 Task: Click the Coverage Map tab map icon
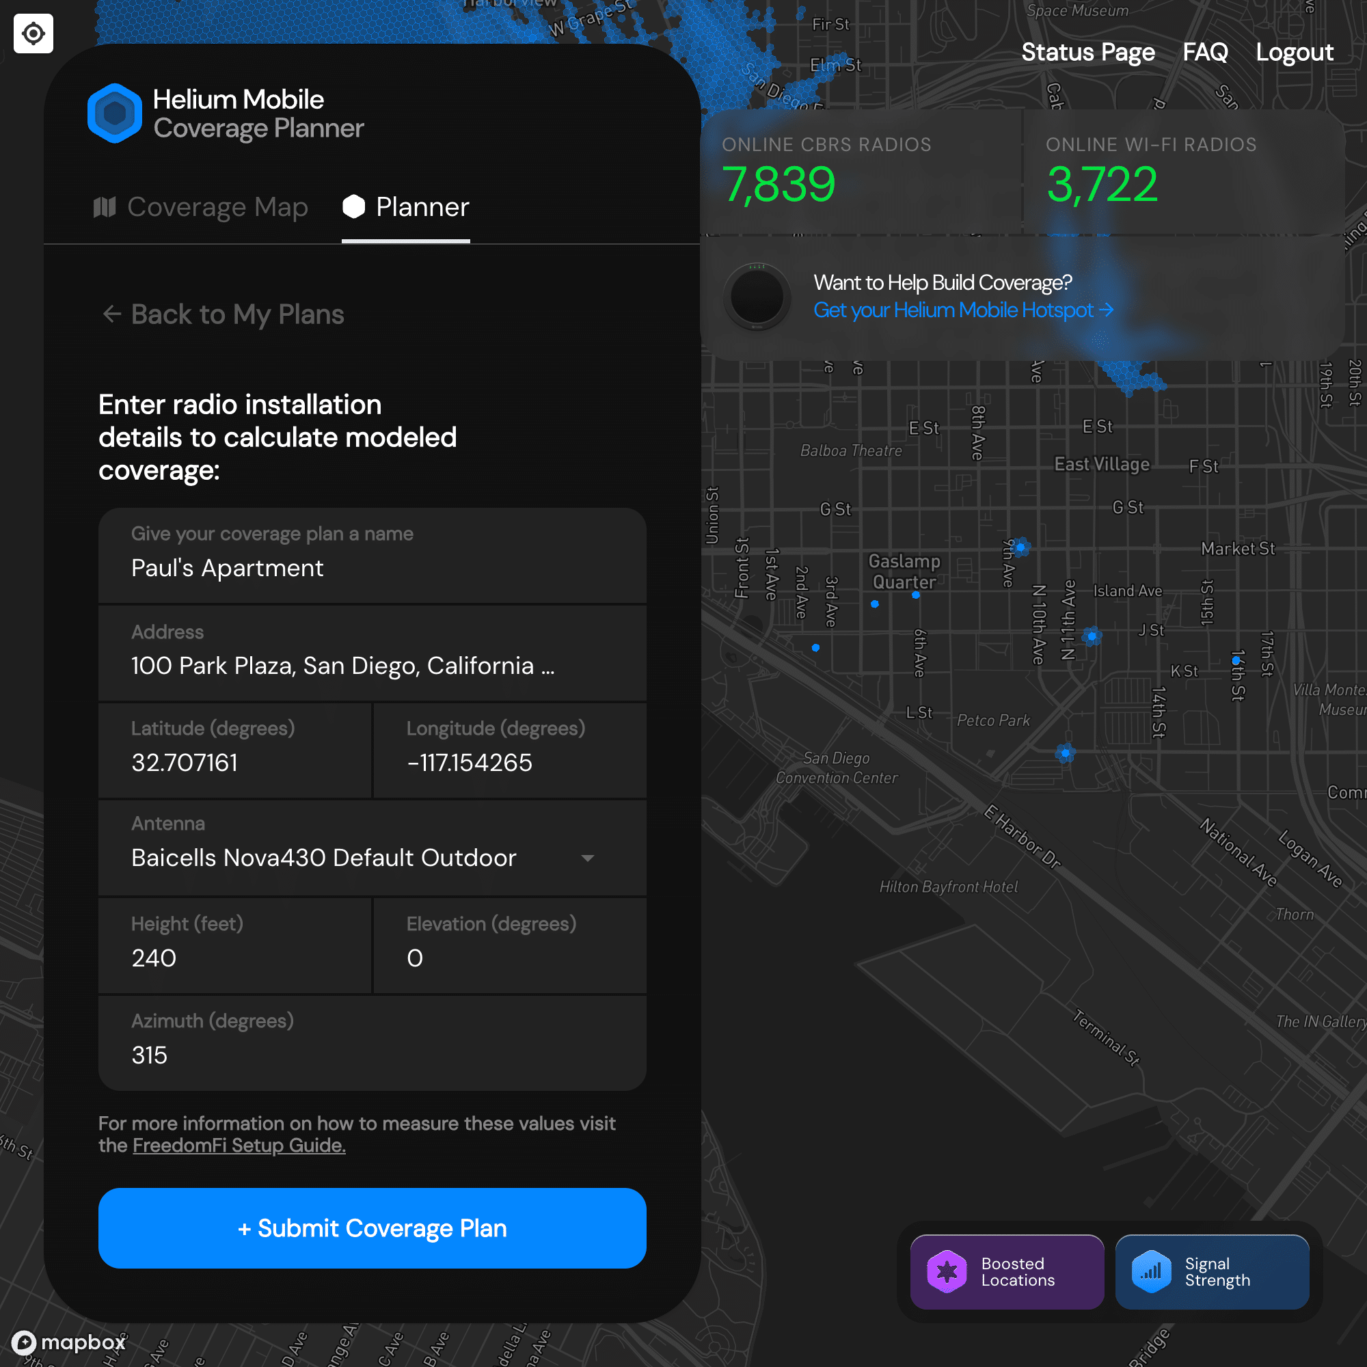[105, 206]
